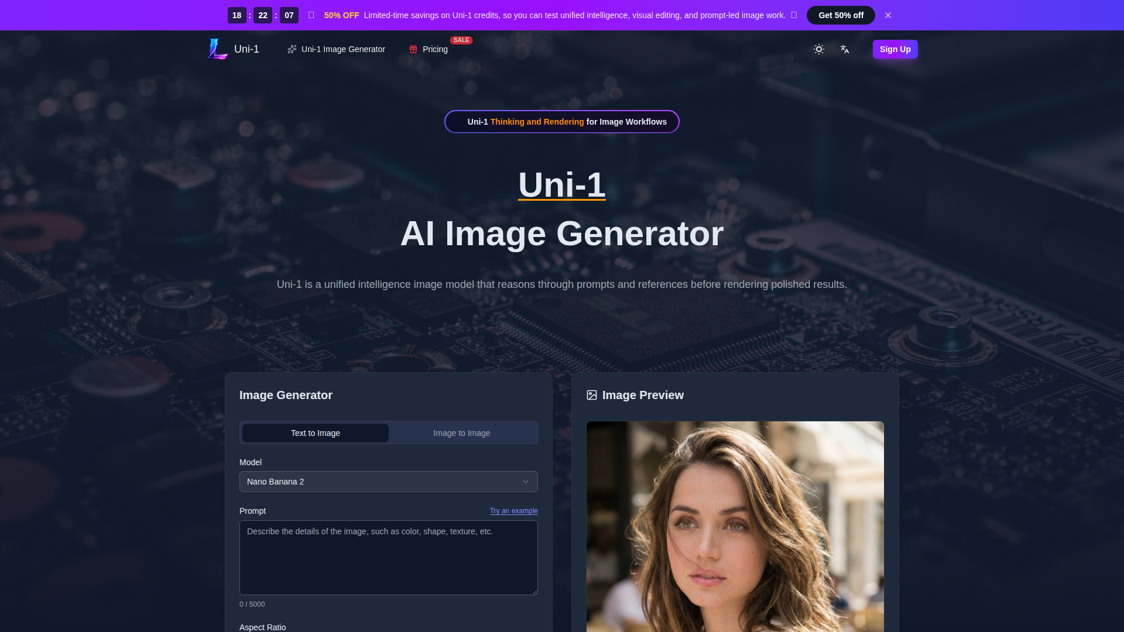Click the red SALE badge
This screenshot has width=1124, height=632.
(x=461, y=40)
